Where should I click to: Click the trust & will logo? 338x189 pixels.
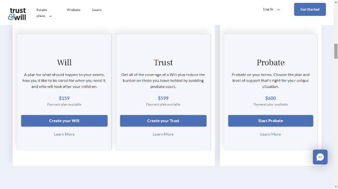pos(17,14)
